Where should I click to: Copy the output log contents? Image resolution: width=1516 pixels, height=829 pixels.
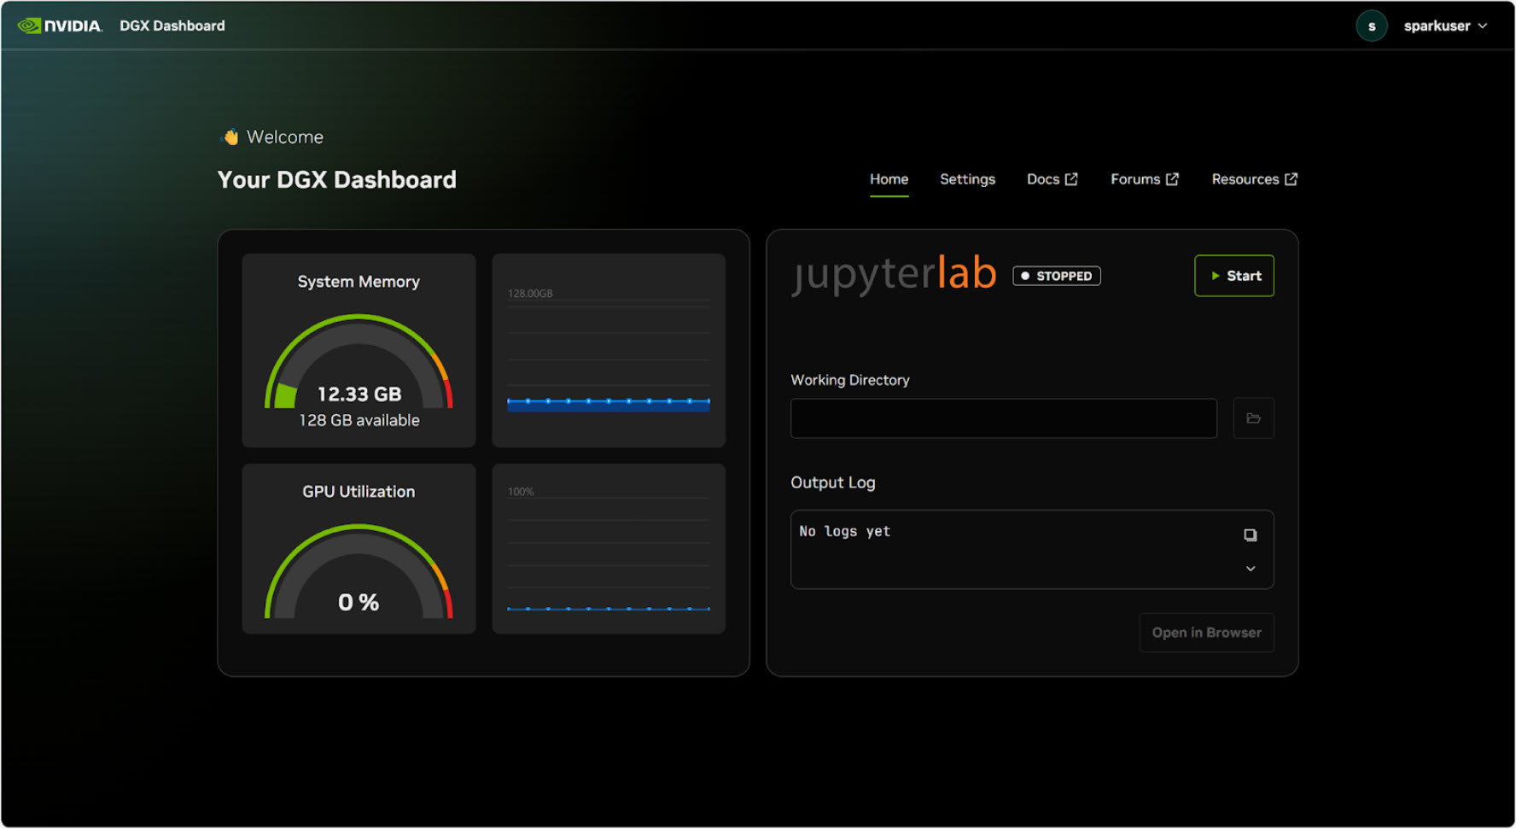(1251, 534)
